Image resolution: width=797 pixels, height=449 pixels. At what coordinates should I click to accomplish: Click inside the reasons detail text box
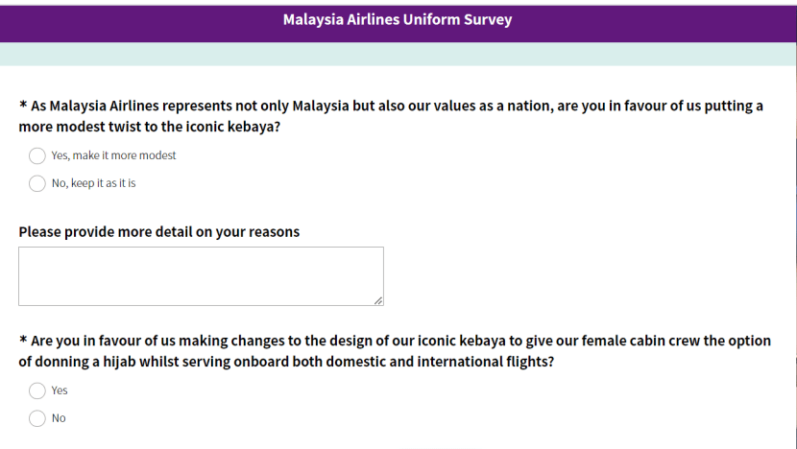click(x=201, y=276)
